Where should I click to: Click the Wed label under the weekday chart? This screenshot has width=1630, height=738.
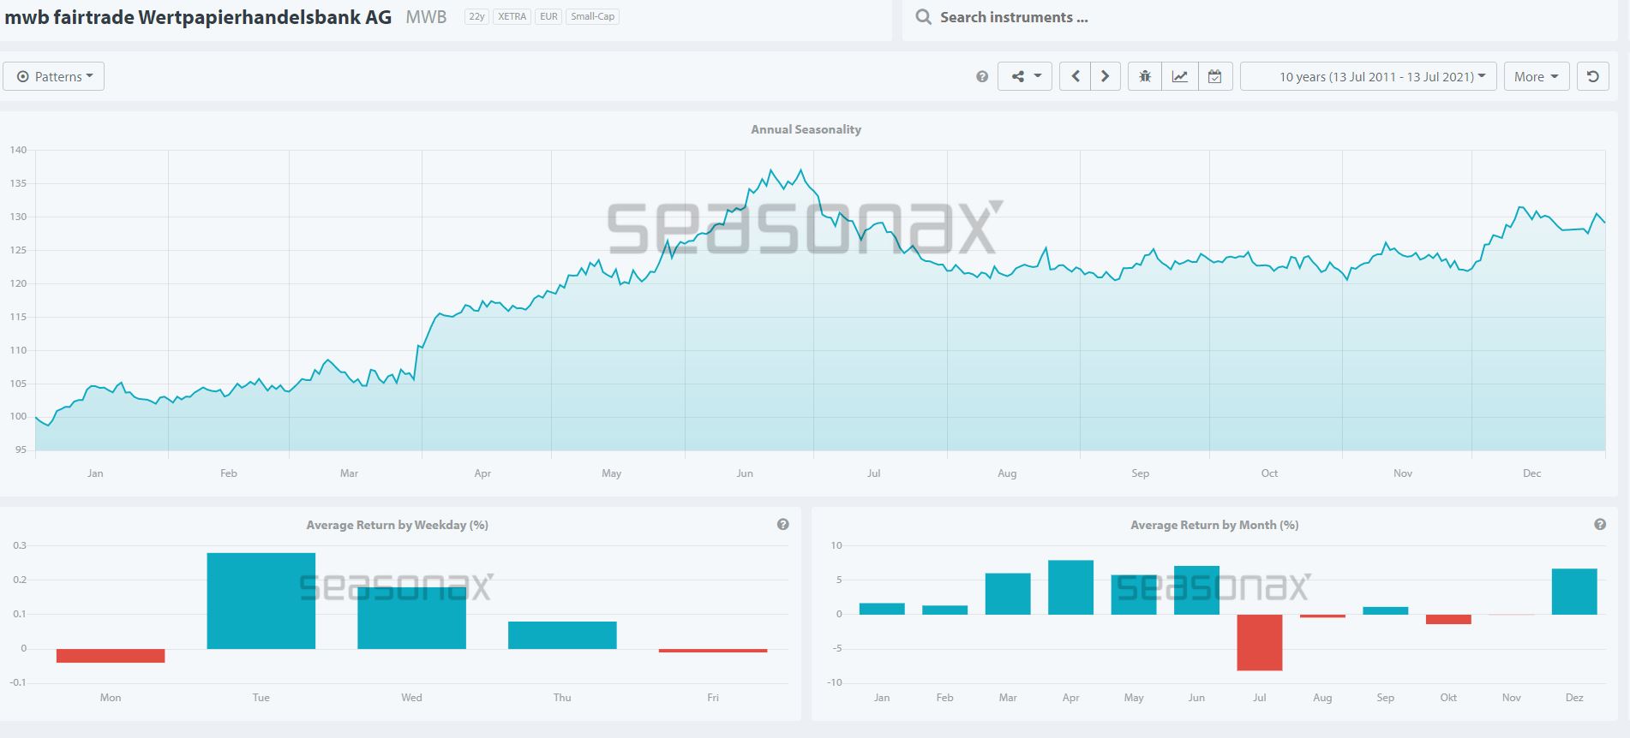pyautogui.click(x=411, y=698)
